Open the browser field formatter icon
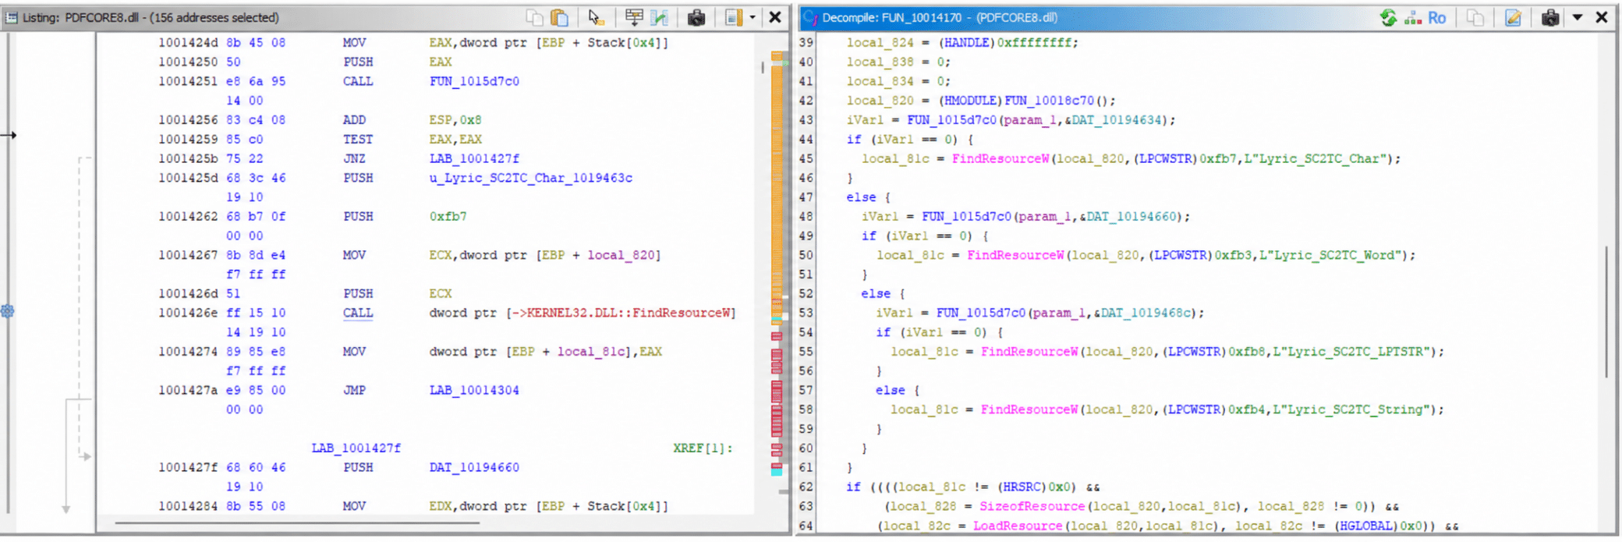The width and height of the screenshot is (1622, 542). [634, 17]
